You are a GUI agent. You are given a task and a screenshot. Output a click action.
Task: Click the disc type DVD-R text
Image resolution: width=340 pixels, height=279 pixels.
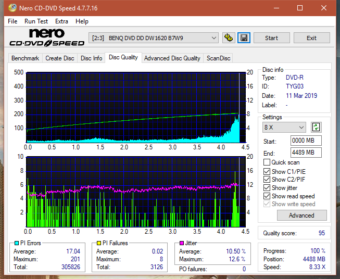coord(295,78)
